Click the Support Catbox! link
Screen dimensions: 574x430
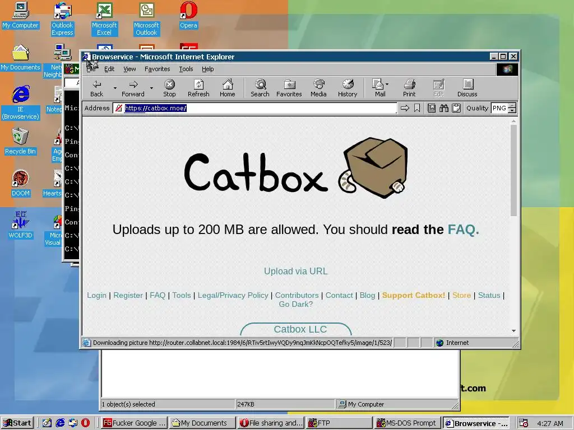coord(414,296)
